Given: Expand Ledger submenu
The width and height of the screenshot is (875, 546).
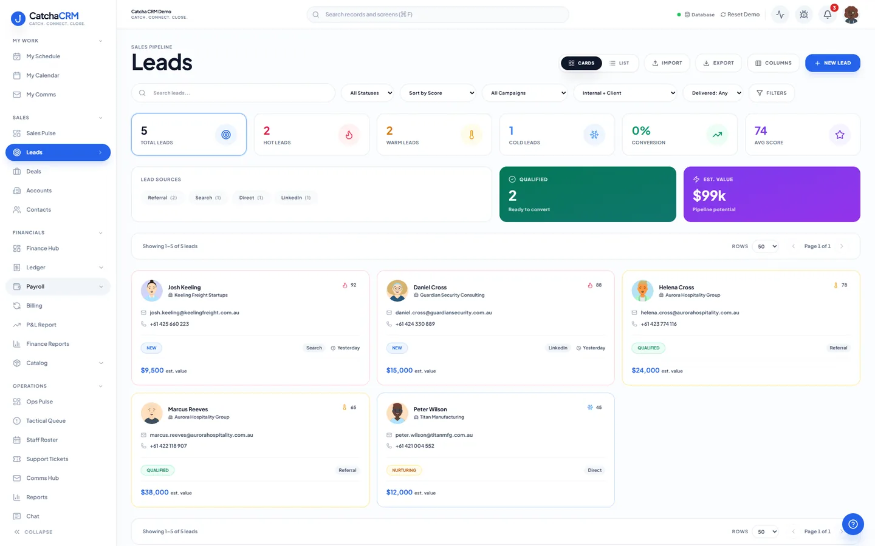Looking at the screenshot, I should tap(101, 268).
